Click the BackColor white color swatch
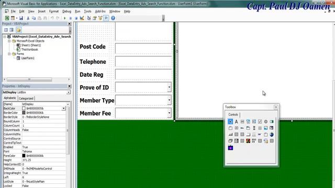The image size is (335, 188). 24,109
